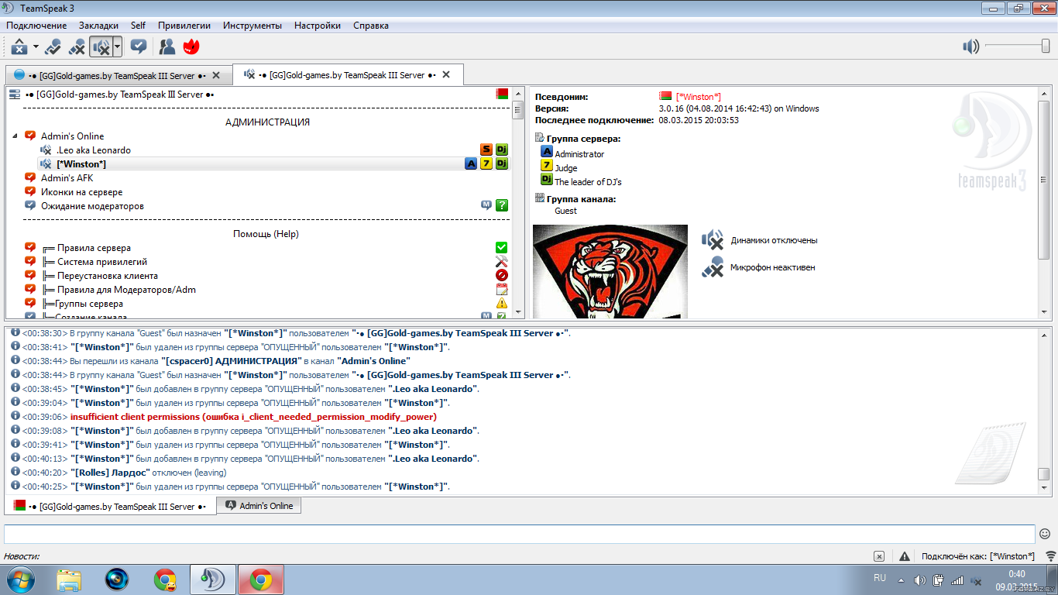This screenshot has width=1058, height=595.
Task: Open the Справка menu
Action: tap(371, 26)
